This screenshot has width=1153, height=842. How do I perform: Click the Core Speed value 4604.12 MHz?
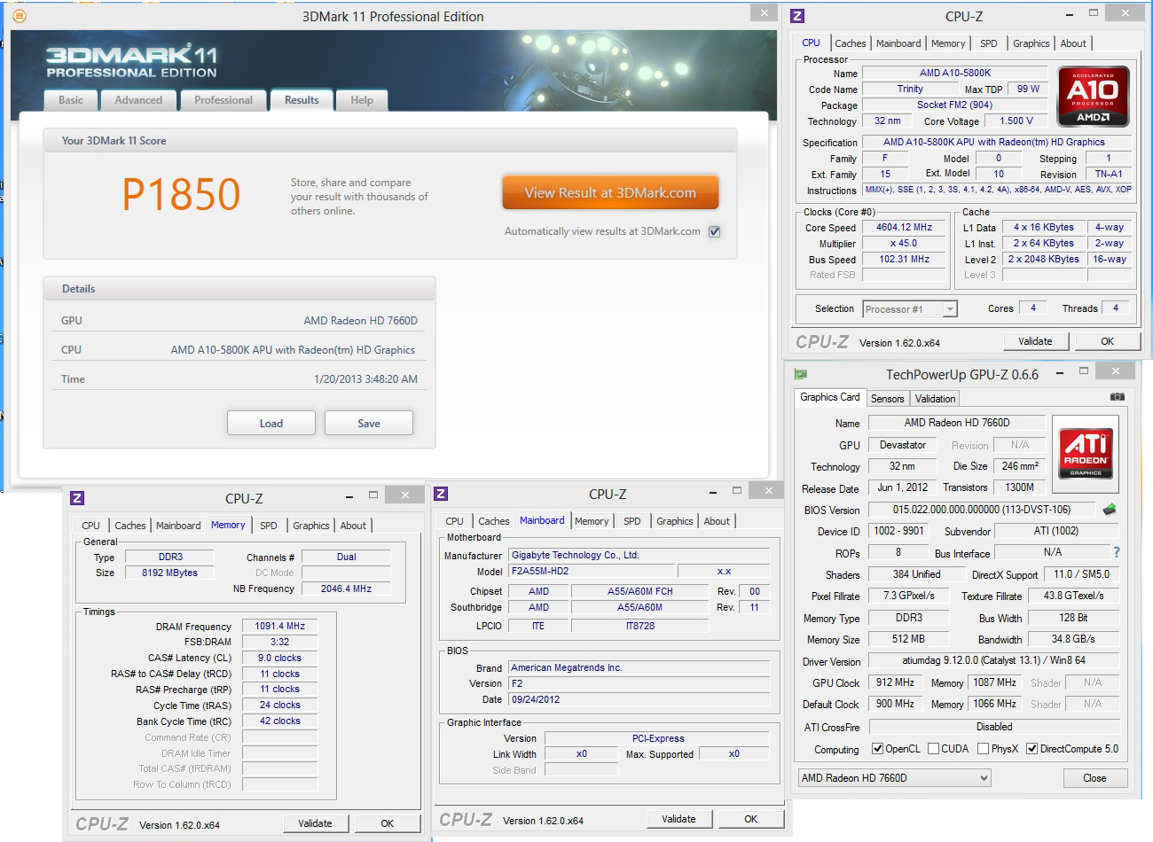[x=904, y=228]
